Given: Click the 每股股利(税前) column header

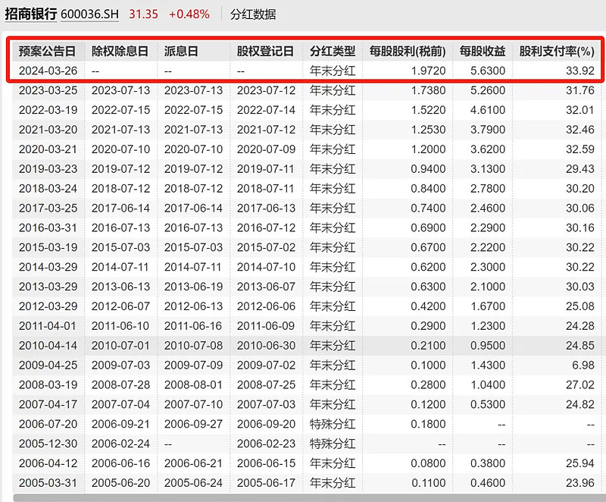Looking at the screenshot, I should point(408,51).
